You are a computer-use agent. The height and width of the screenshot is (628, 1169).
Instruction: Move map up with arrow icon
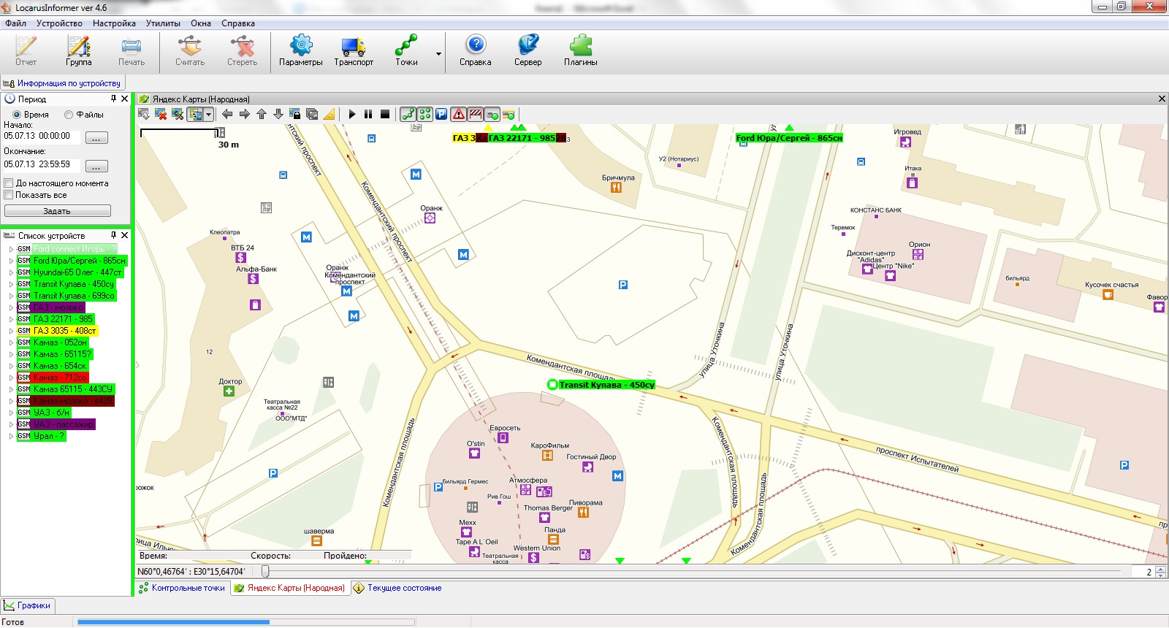tap(262, 114)
